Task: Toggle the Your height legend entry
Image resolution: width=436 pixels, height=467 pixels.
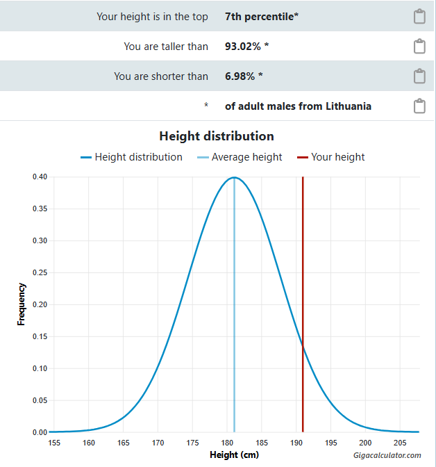Action: pos(331,157)
